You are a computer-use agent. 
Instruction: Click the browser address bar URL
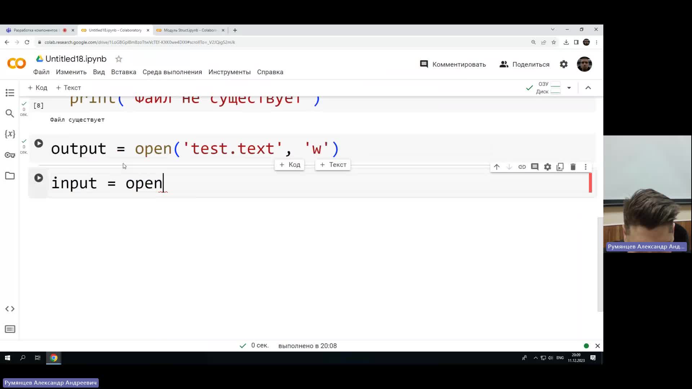[x=140, y=42]
